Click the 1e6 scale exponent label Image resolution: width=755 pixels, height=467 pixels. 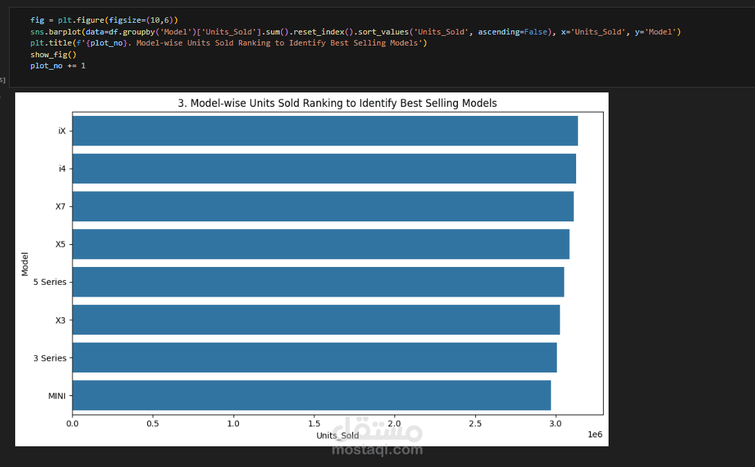coord(595,435)
